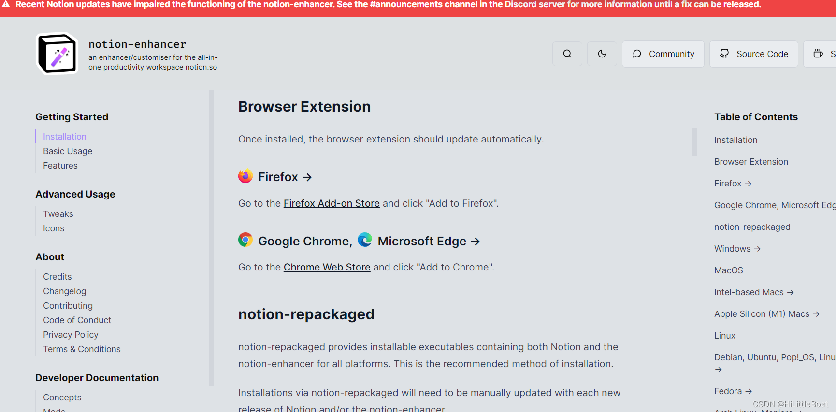Jump to Installation in Table of Contents

736,140
